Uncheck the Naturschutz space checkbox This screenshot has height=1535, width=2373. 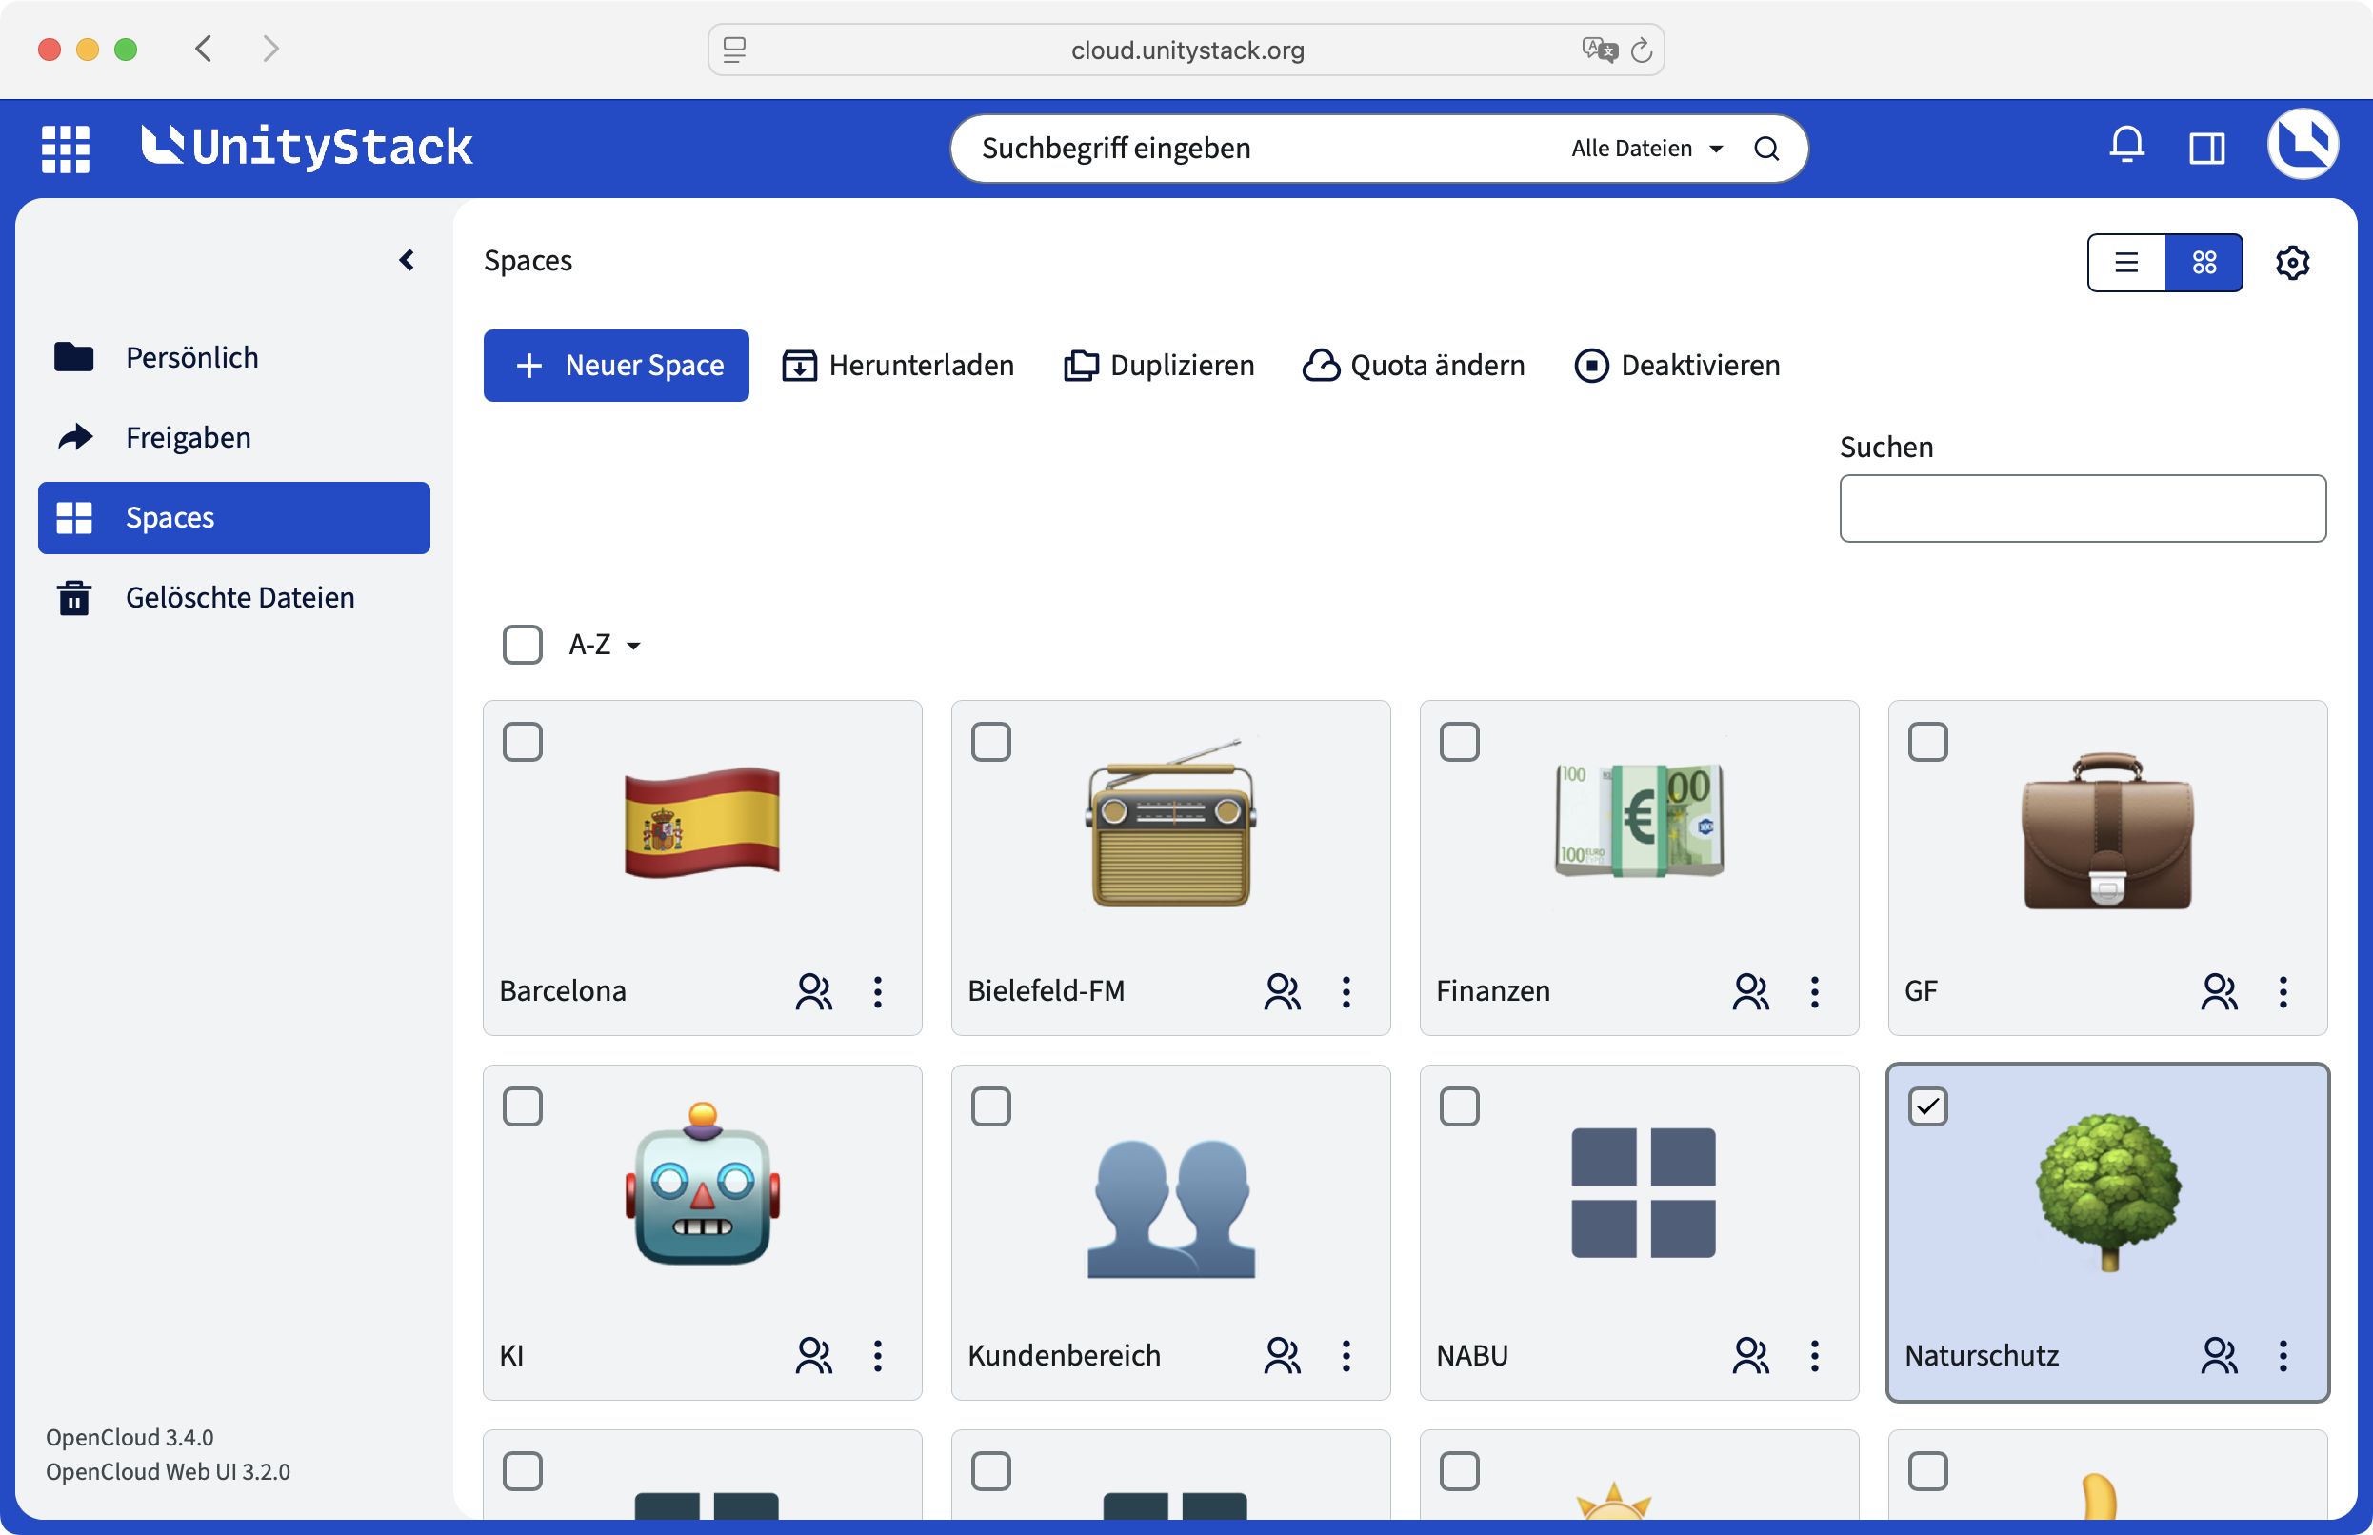[1927, 1106]
